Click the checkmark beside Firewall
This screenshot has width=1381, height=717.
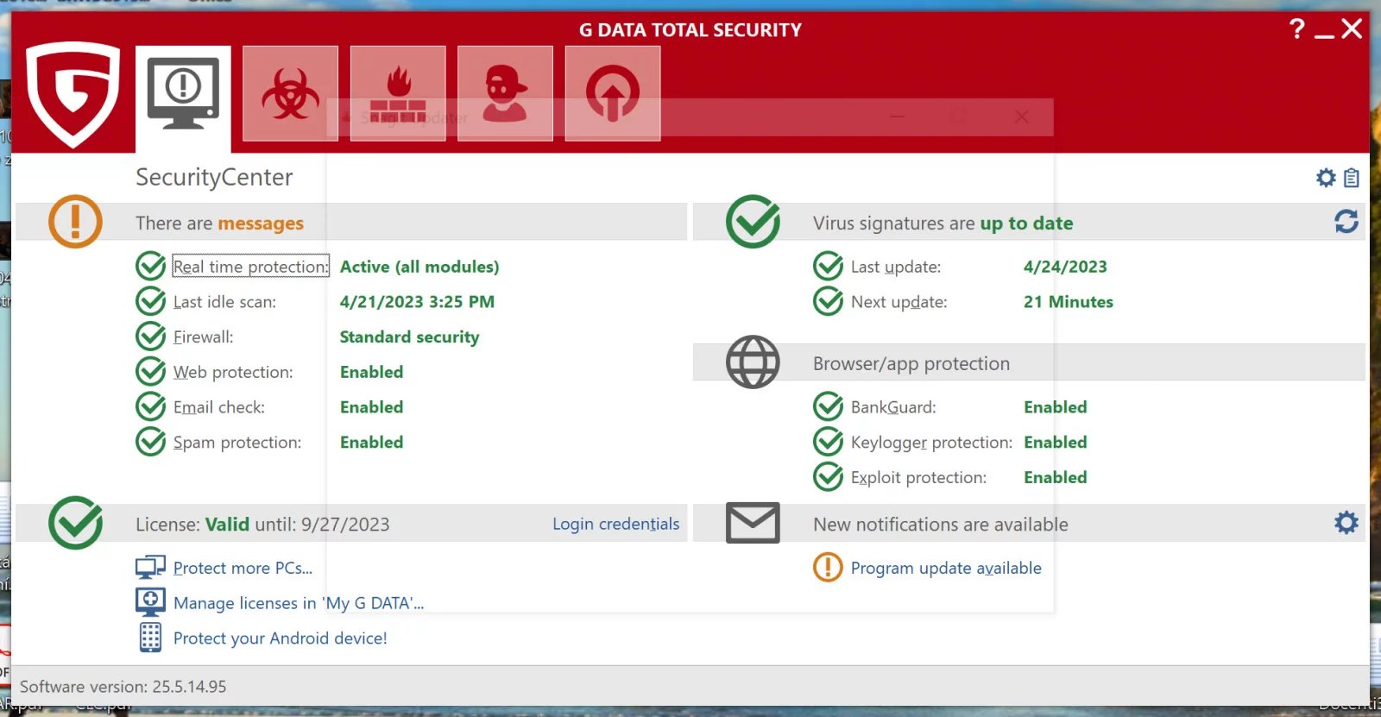(x=151, y=336)
